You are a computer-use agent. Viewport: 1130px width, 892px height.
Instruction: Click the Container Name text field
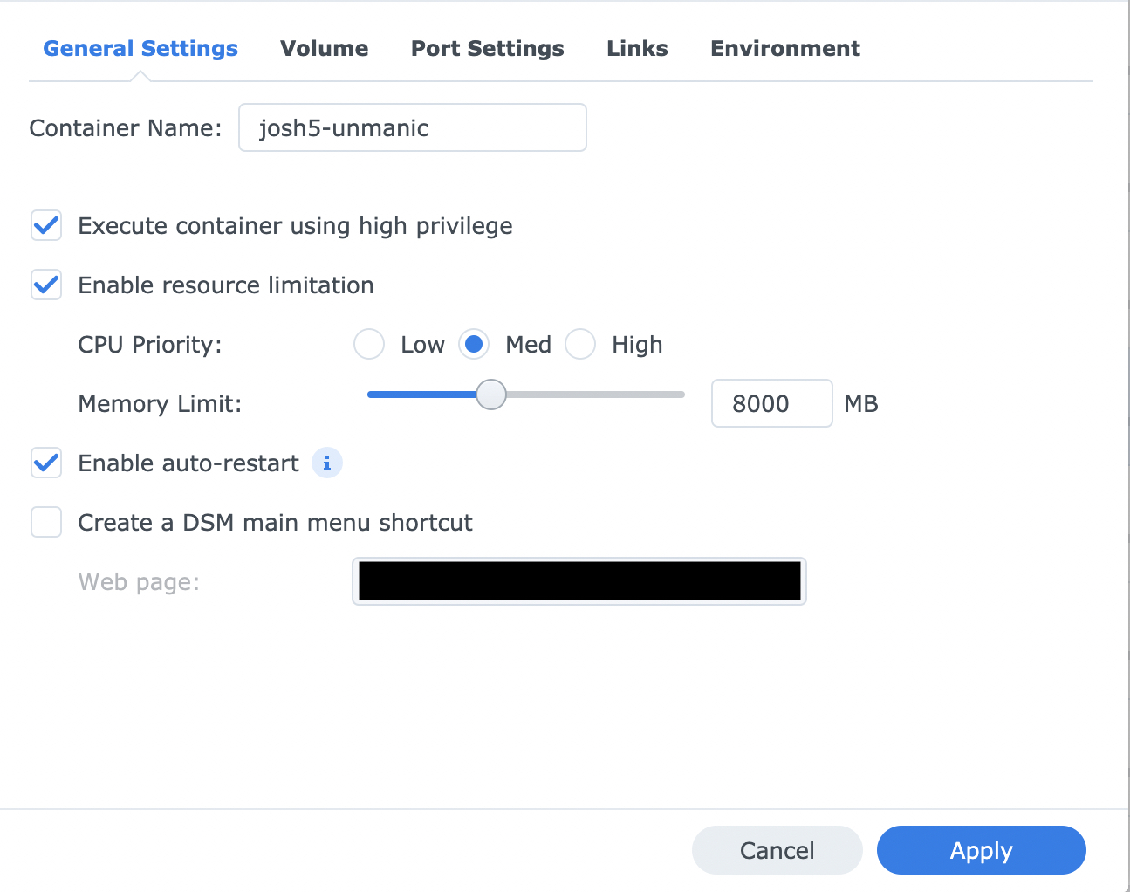pos(412,128)
